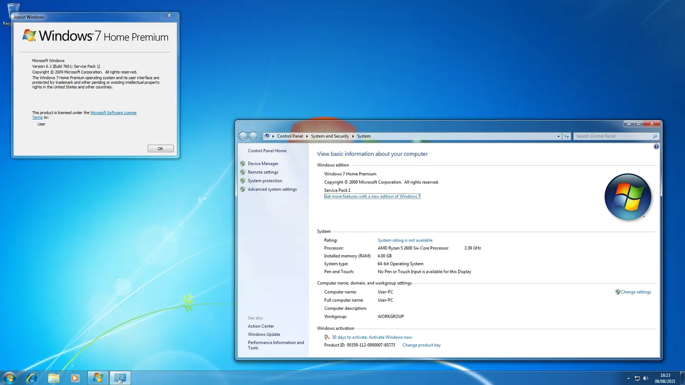Navigate to System and Security via breadcrumb
Viewport: 685px width, 385px height.
(330, 136)
